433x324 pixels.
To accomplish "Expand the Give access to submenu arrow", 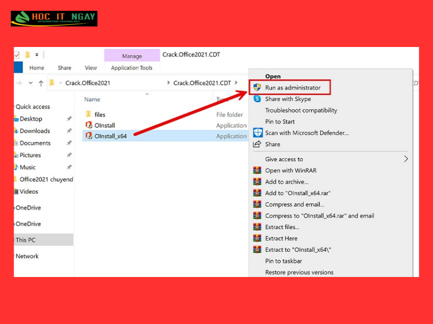I will [x=405, y=159].
